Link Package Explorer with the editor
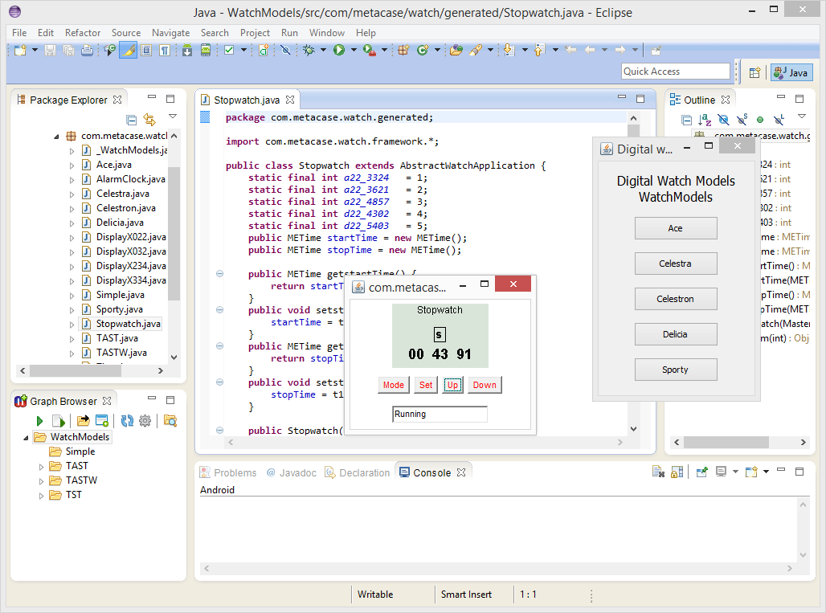 point(149,119)
